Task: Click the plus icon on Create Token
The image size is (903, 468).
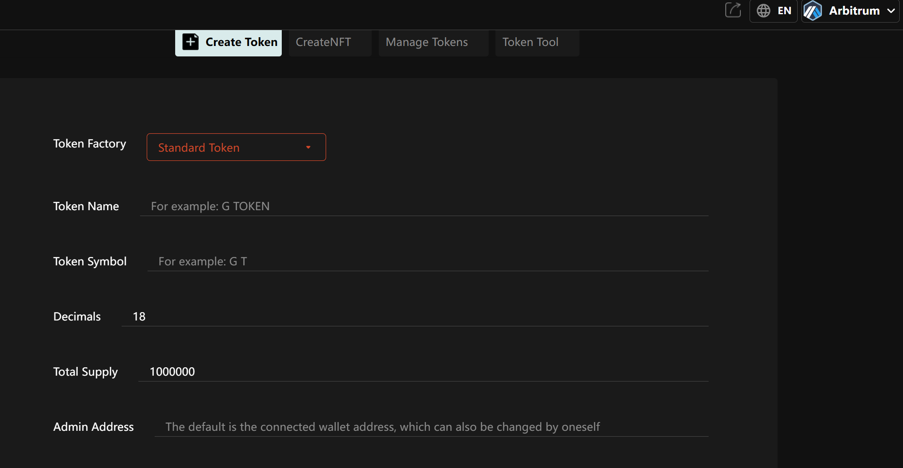Action: (x=191, y=42)
